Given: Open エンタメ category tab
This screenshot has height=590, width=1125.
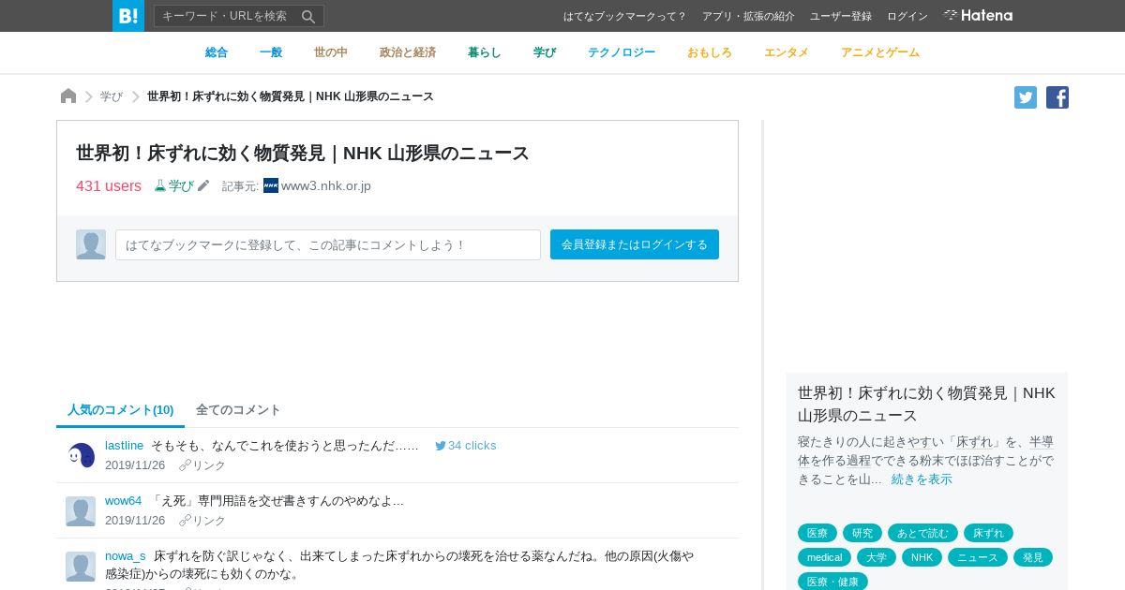Looking at the screenshot, I should [787, 52].
